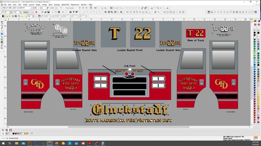Click the Gluckstadt gold lettering on canvas
The width and height of the screenshot is (261, 146).
[130, 109]
